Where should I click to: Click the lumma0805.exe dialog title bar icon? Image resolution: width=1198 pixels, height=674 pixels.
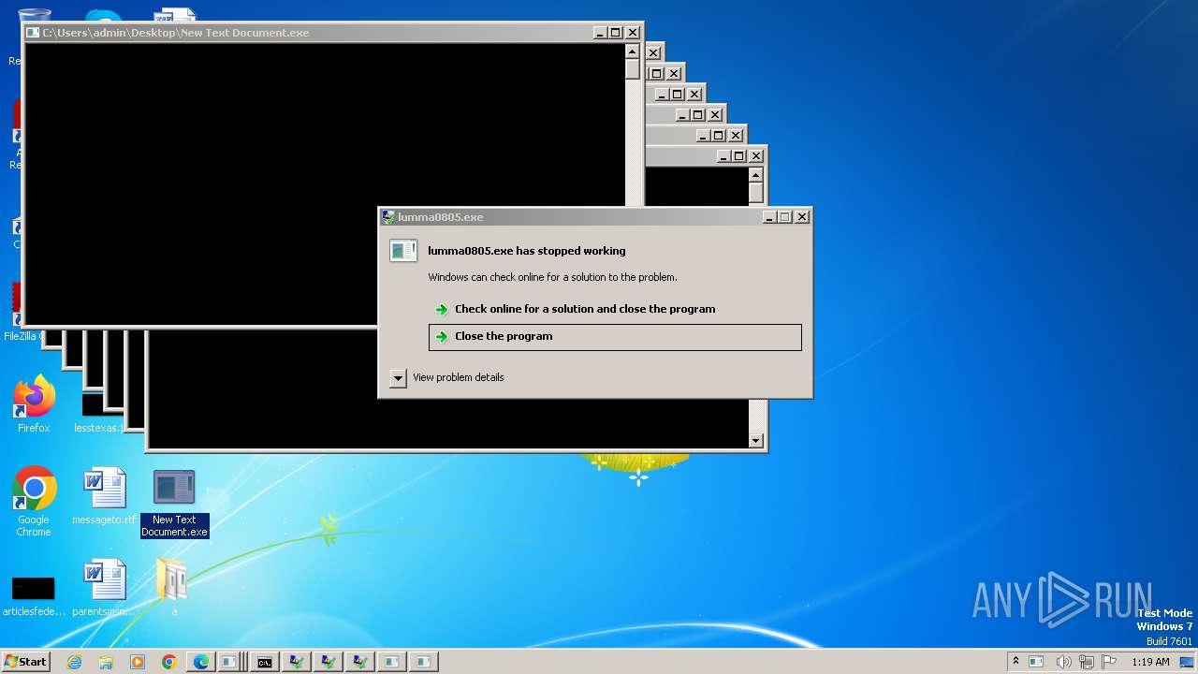point(388,217)
